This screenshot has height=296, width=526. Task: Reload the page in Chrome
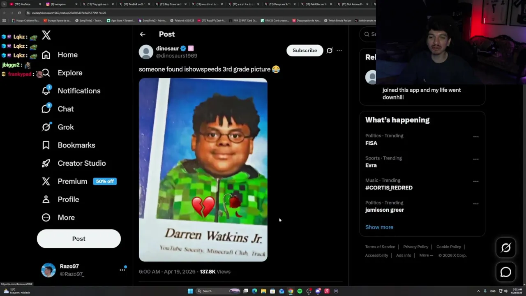coord(19,13)
